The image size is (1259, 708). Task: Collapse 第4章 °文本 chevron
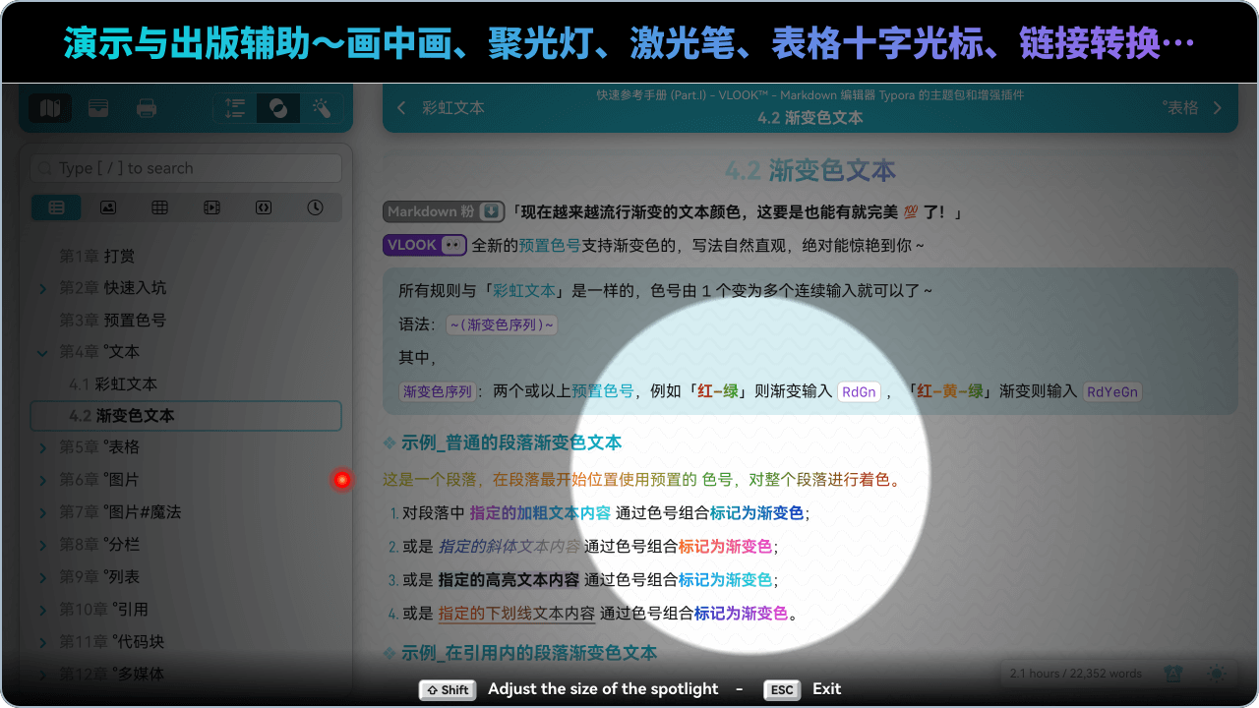point(42,352)
